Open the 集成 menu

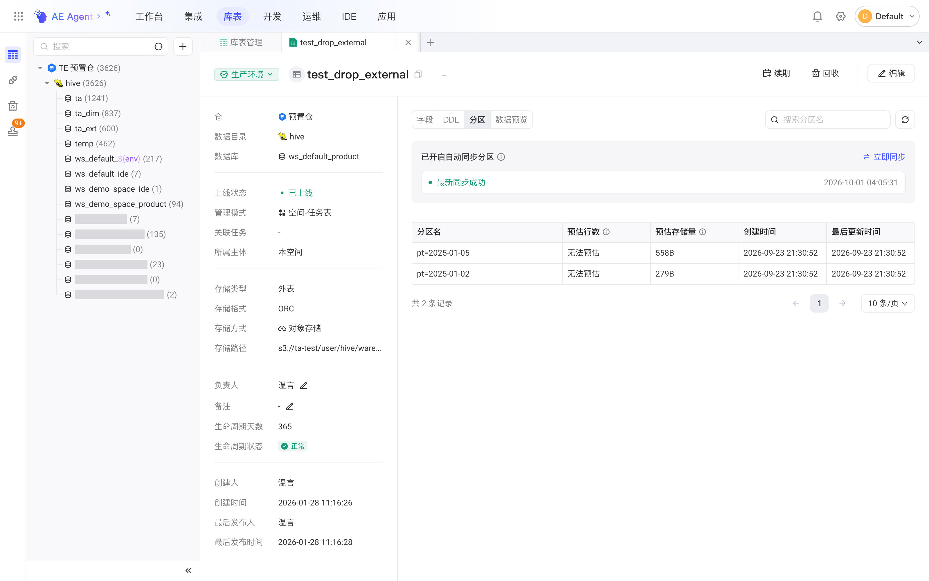pos(193,16)
